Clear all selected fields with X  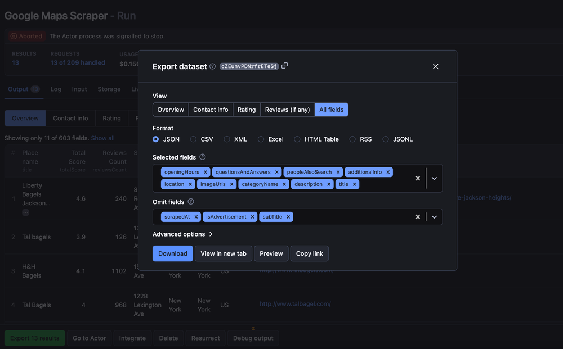click(418, 178)
